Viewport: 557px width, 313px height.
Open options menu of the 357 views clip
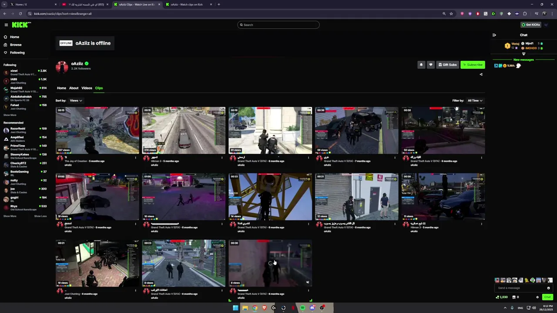point(135,158)
